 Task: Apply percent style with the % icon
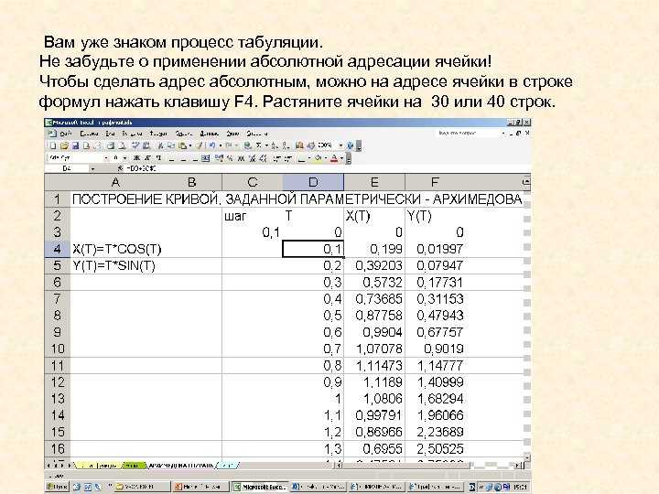tap(231, 158)
